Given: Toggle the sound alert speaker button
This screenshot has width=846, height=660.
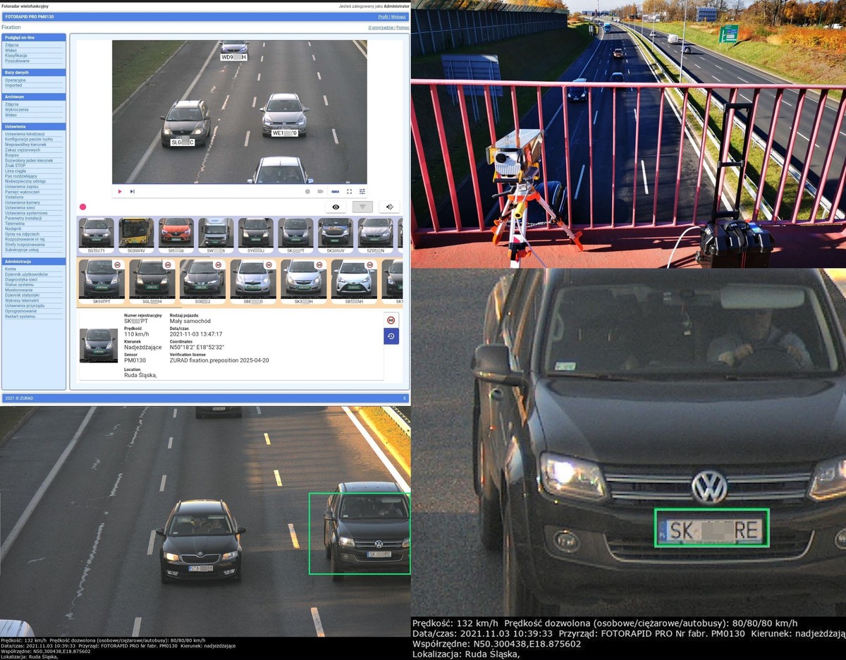Looking at the screenshot, I should [389, 207].
